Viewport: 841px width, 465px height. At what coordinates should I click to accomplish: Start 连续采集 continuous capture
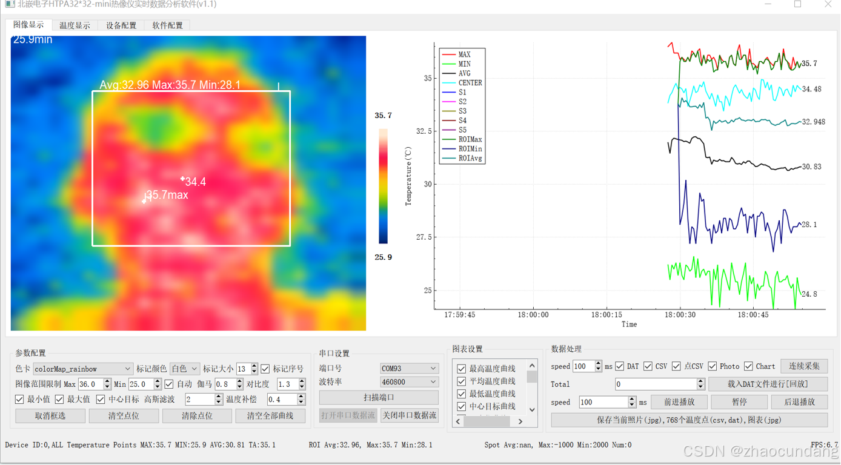804,366
